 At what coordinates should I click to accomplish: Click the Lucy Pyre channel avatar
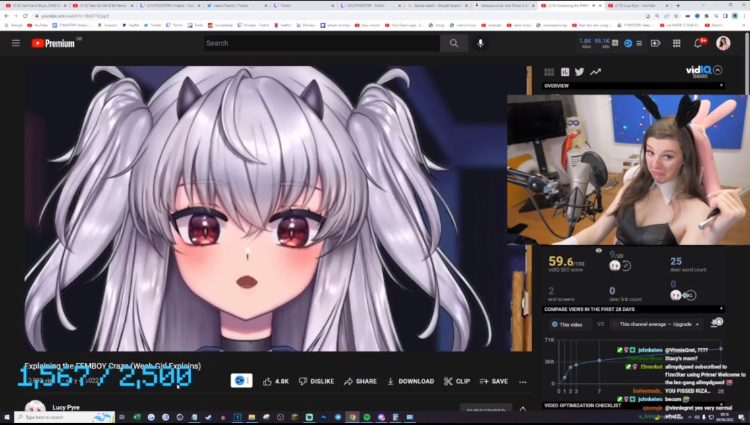point(35,407)
